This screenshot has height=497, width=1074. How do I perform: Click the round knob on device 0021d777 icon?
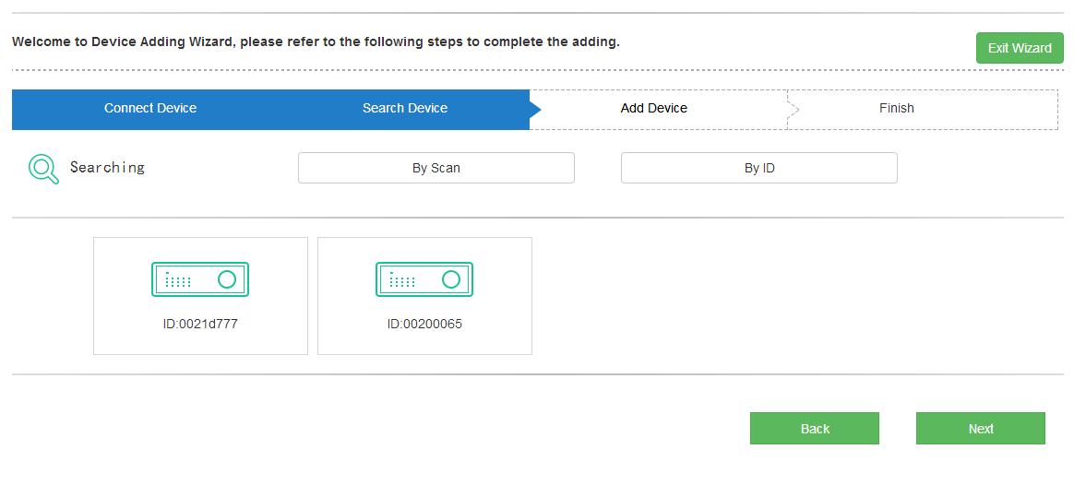(227, 279)
